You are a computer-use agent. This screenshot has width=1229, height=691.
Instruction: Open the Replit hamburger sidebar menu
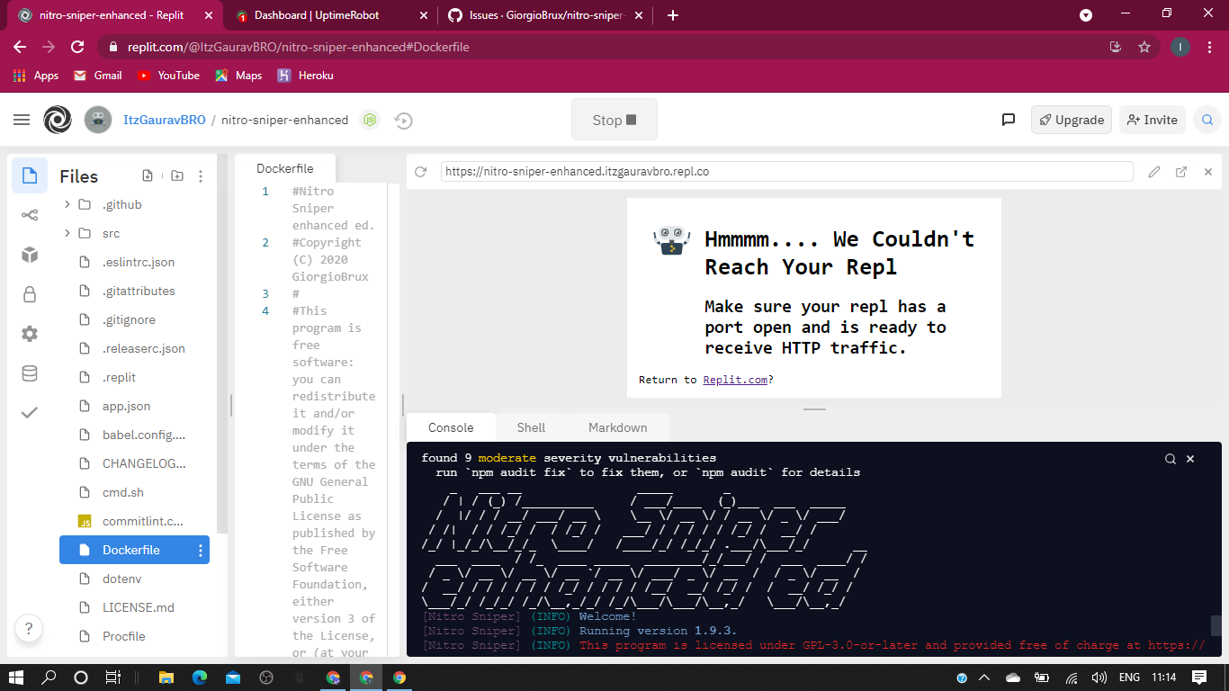pos(22,120)
